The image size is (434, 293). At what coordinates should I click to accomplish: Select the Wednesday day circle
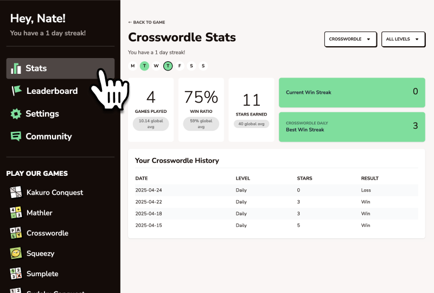point(156,66)
